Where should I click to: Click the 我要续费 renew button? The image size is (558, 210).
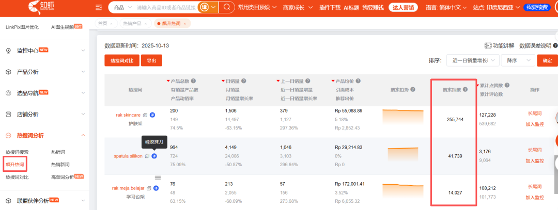537,7
